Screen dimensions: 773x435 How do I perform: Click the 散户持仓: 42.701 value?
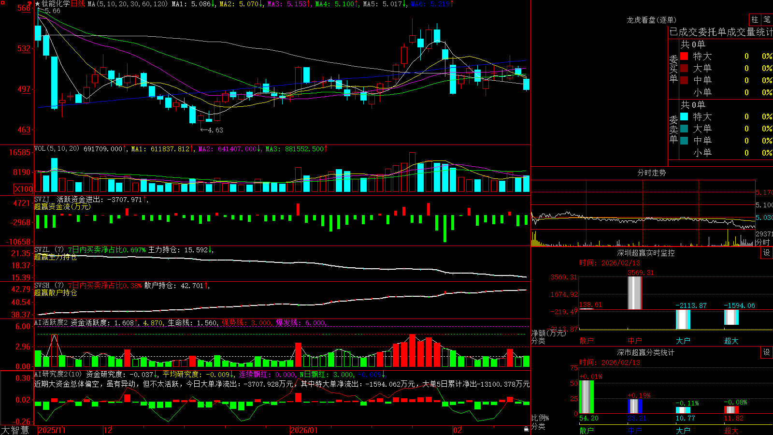pyautogui.click(x=174, y=286)
